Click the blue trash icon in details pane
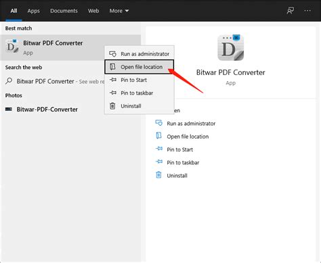The image size is (321, 263). pyautogui.click(x=158, y=175)
